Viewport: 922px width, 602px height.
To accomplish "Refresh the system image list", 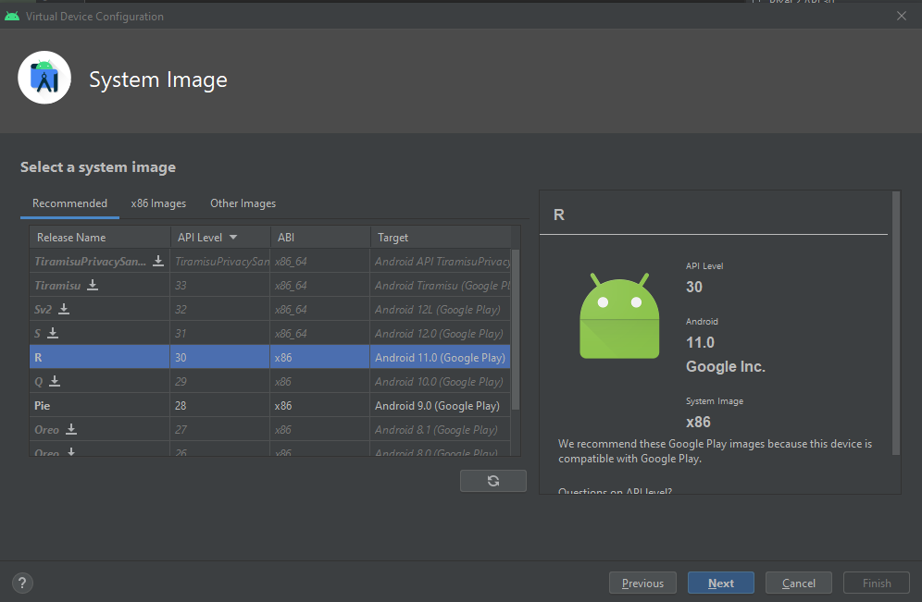I will pyautogui.click(x=492, y=480).
